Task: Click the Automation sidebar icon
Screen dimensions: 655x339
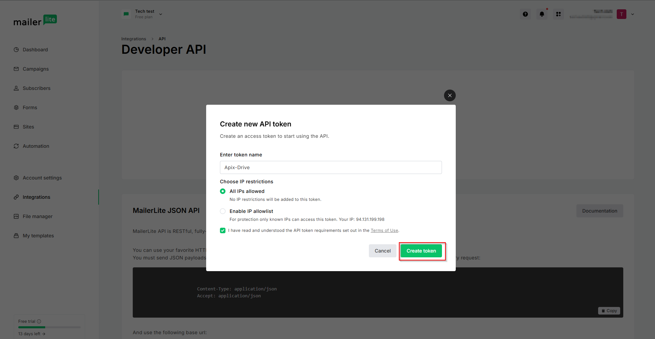Action: 16,146
